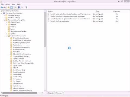Expand the Software Settings node
This screenshot has height=97, width=130.
click(x=4, y=16)
